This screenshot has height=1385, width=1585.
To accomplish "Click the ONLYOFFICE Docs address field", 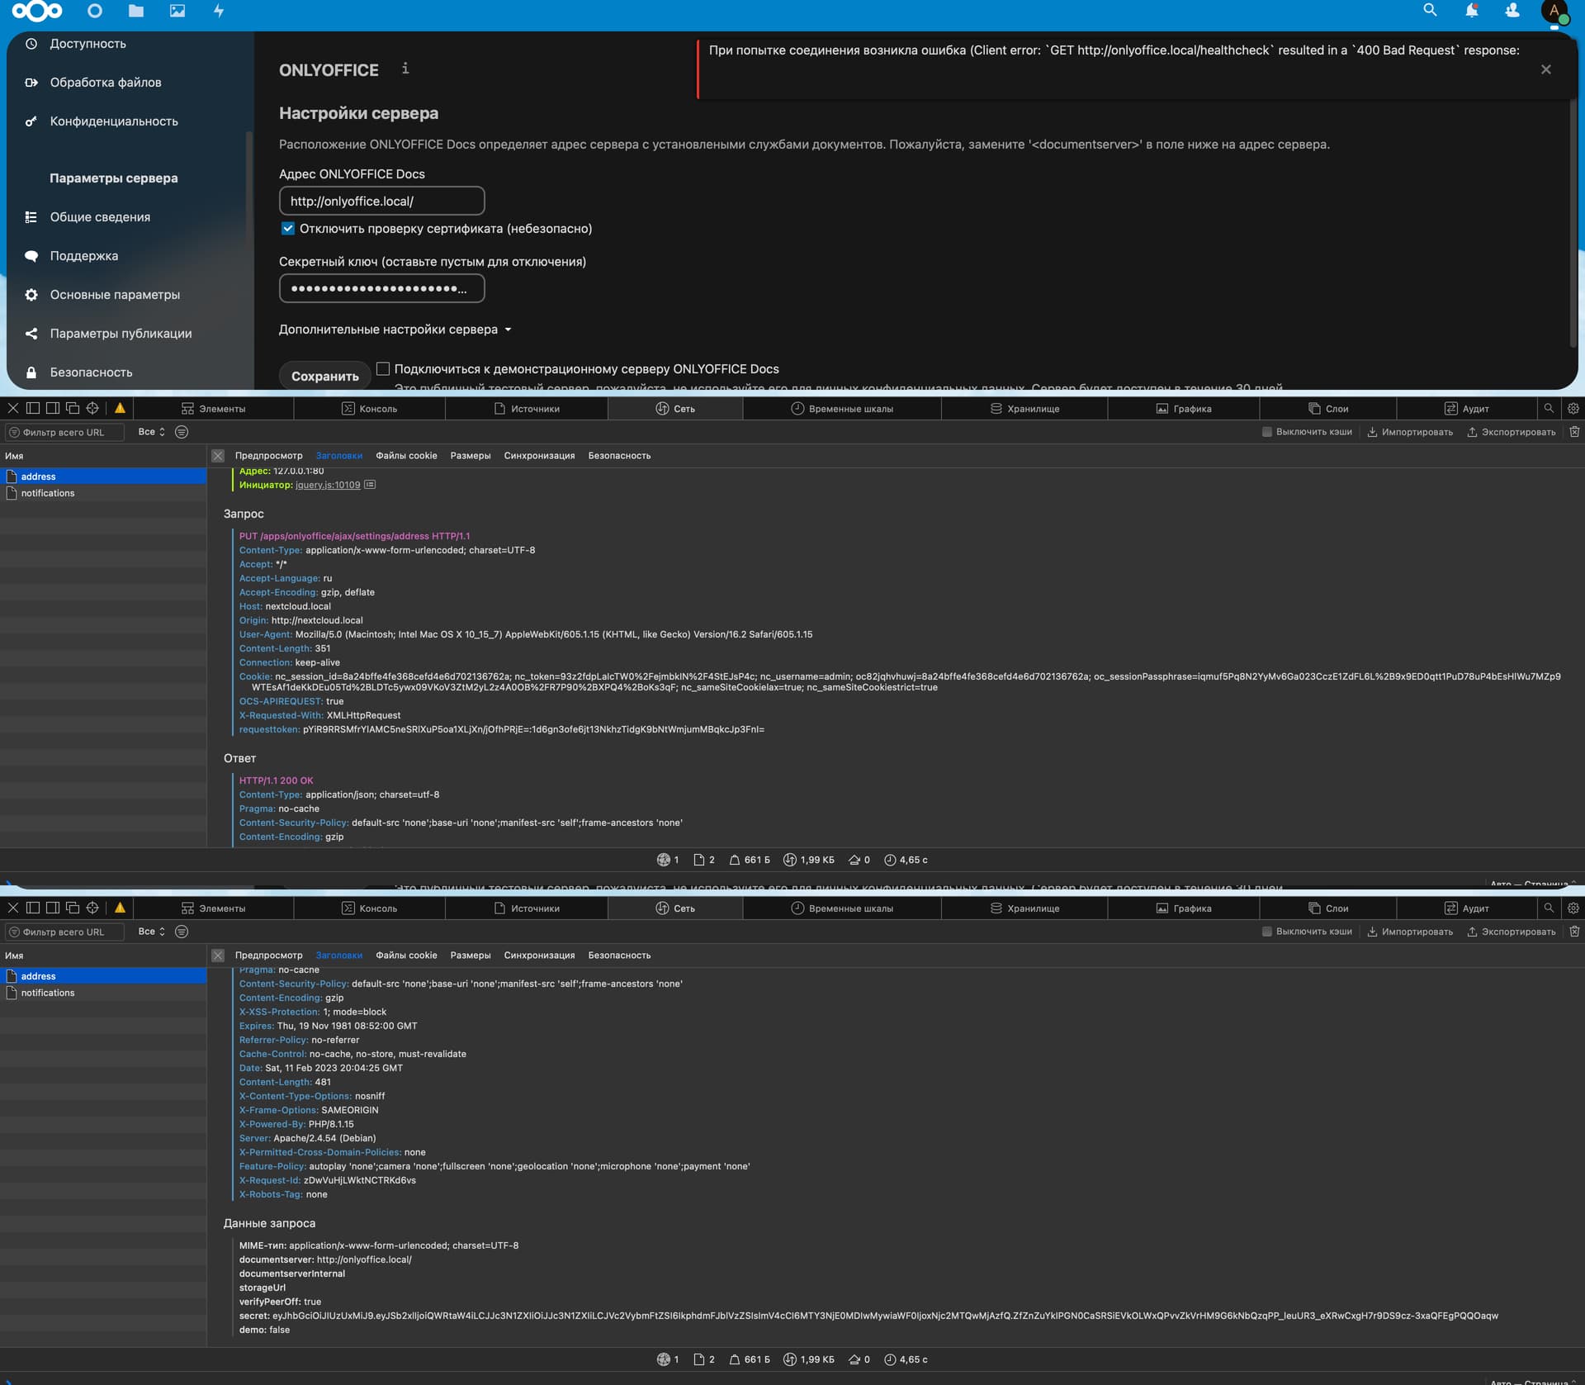I will 381,201.
